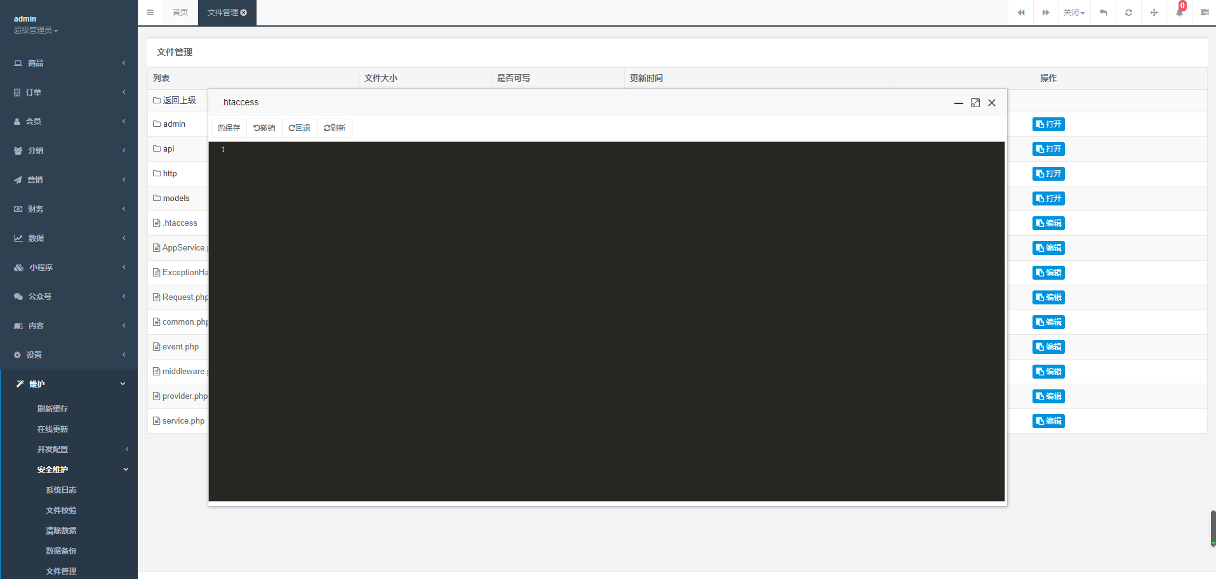Select the api folder in file list
1216x579 pixels.
point(163,149)
